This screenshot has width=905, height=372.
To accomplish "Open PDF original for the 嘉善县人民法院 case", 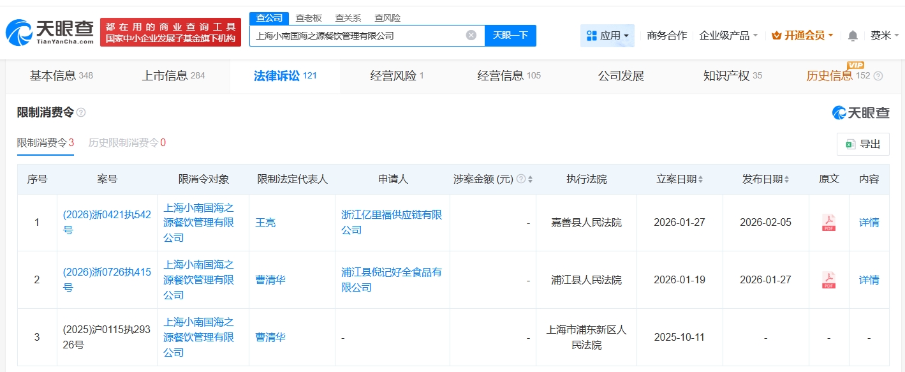I will pos(828,223).
